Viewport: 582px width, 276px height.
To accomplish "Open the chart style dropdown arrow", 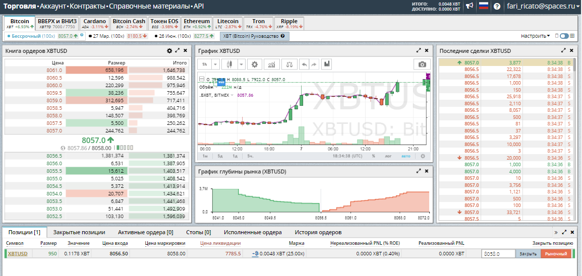I will (x=242, y=64).
